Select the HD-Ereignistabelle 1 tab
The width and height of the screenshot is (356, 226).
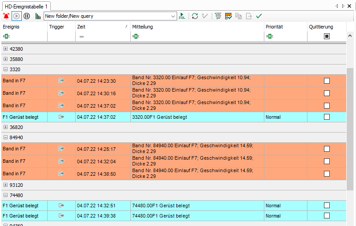pyautogui.click(x=26, y=6)
